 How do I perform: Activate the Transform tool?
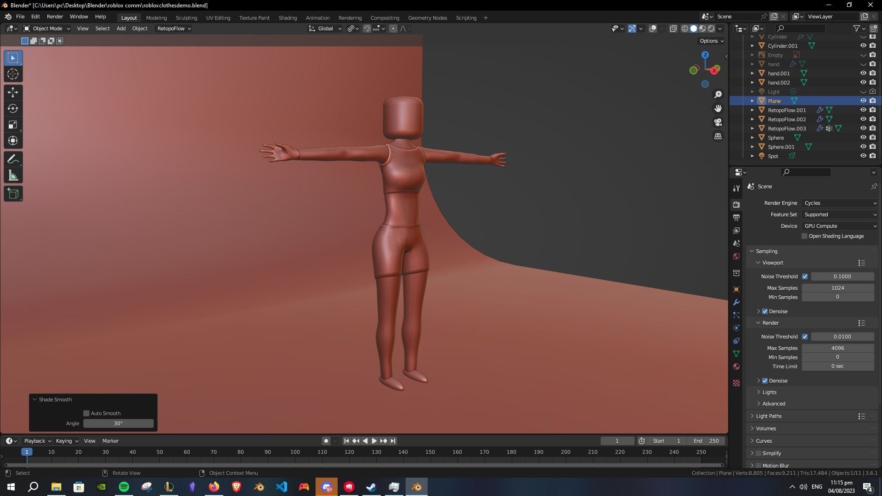tap(13, 141)
